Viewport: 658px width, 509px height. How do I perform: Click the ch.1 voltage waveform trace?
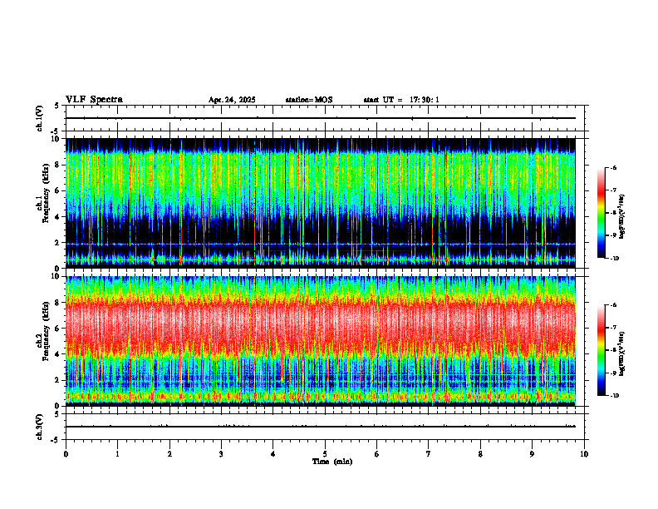click(321, 118)
